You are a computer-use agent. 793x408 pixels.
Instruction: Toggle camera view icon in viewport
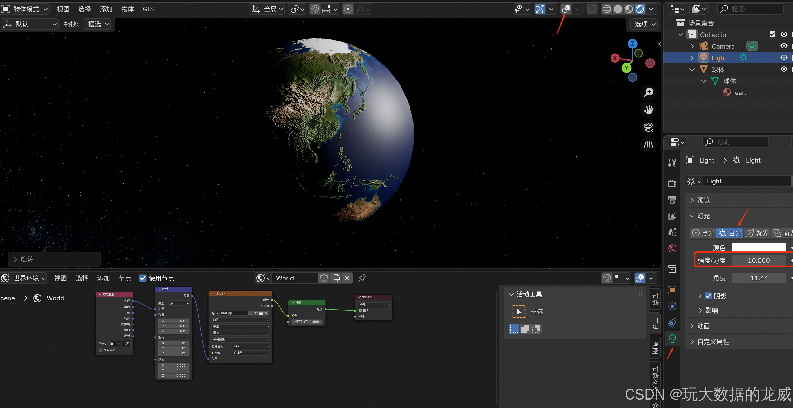(649, 127)
